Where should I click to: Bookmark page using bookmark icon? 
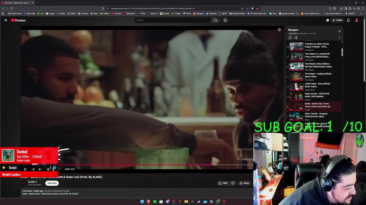[103, 9]
